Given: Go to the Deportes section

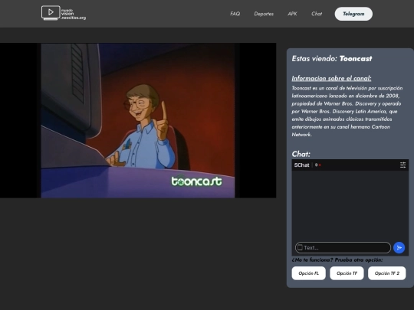Looking at the screenshot, I should pos(264,14).
